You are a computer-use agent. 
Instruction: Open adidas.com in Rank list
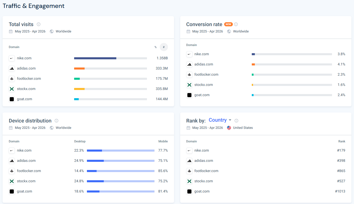pyautogui.click(x=204, y=161)
